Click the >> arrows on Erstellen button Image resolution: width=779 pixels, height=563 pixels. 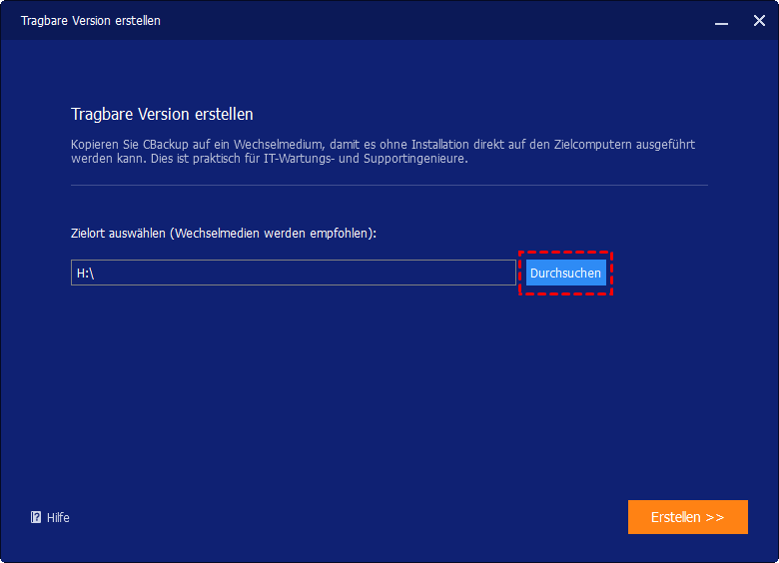[x=713, y=517]
